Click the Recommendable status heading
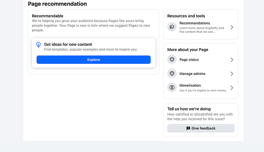 pos(47,16)
